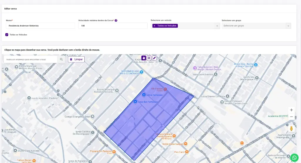Viewport: 301px width, 163px height.
Task: Click the Hakuna Matata Hamburgueria marker
Action: [174, 136]
